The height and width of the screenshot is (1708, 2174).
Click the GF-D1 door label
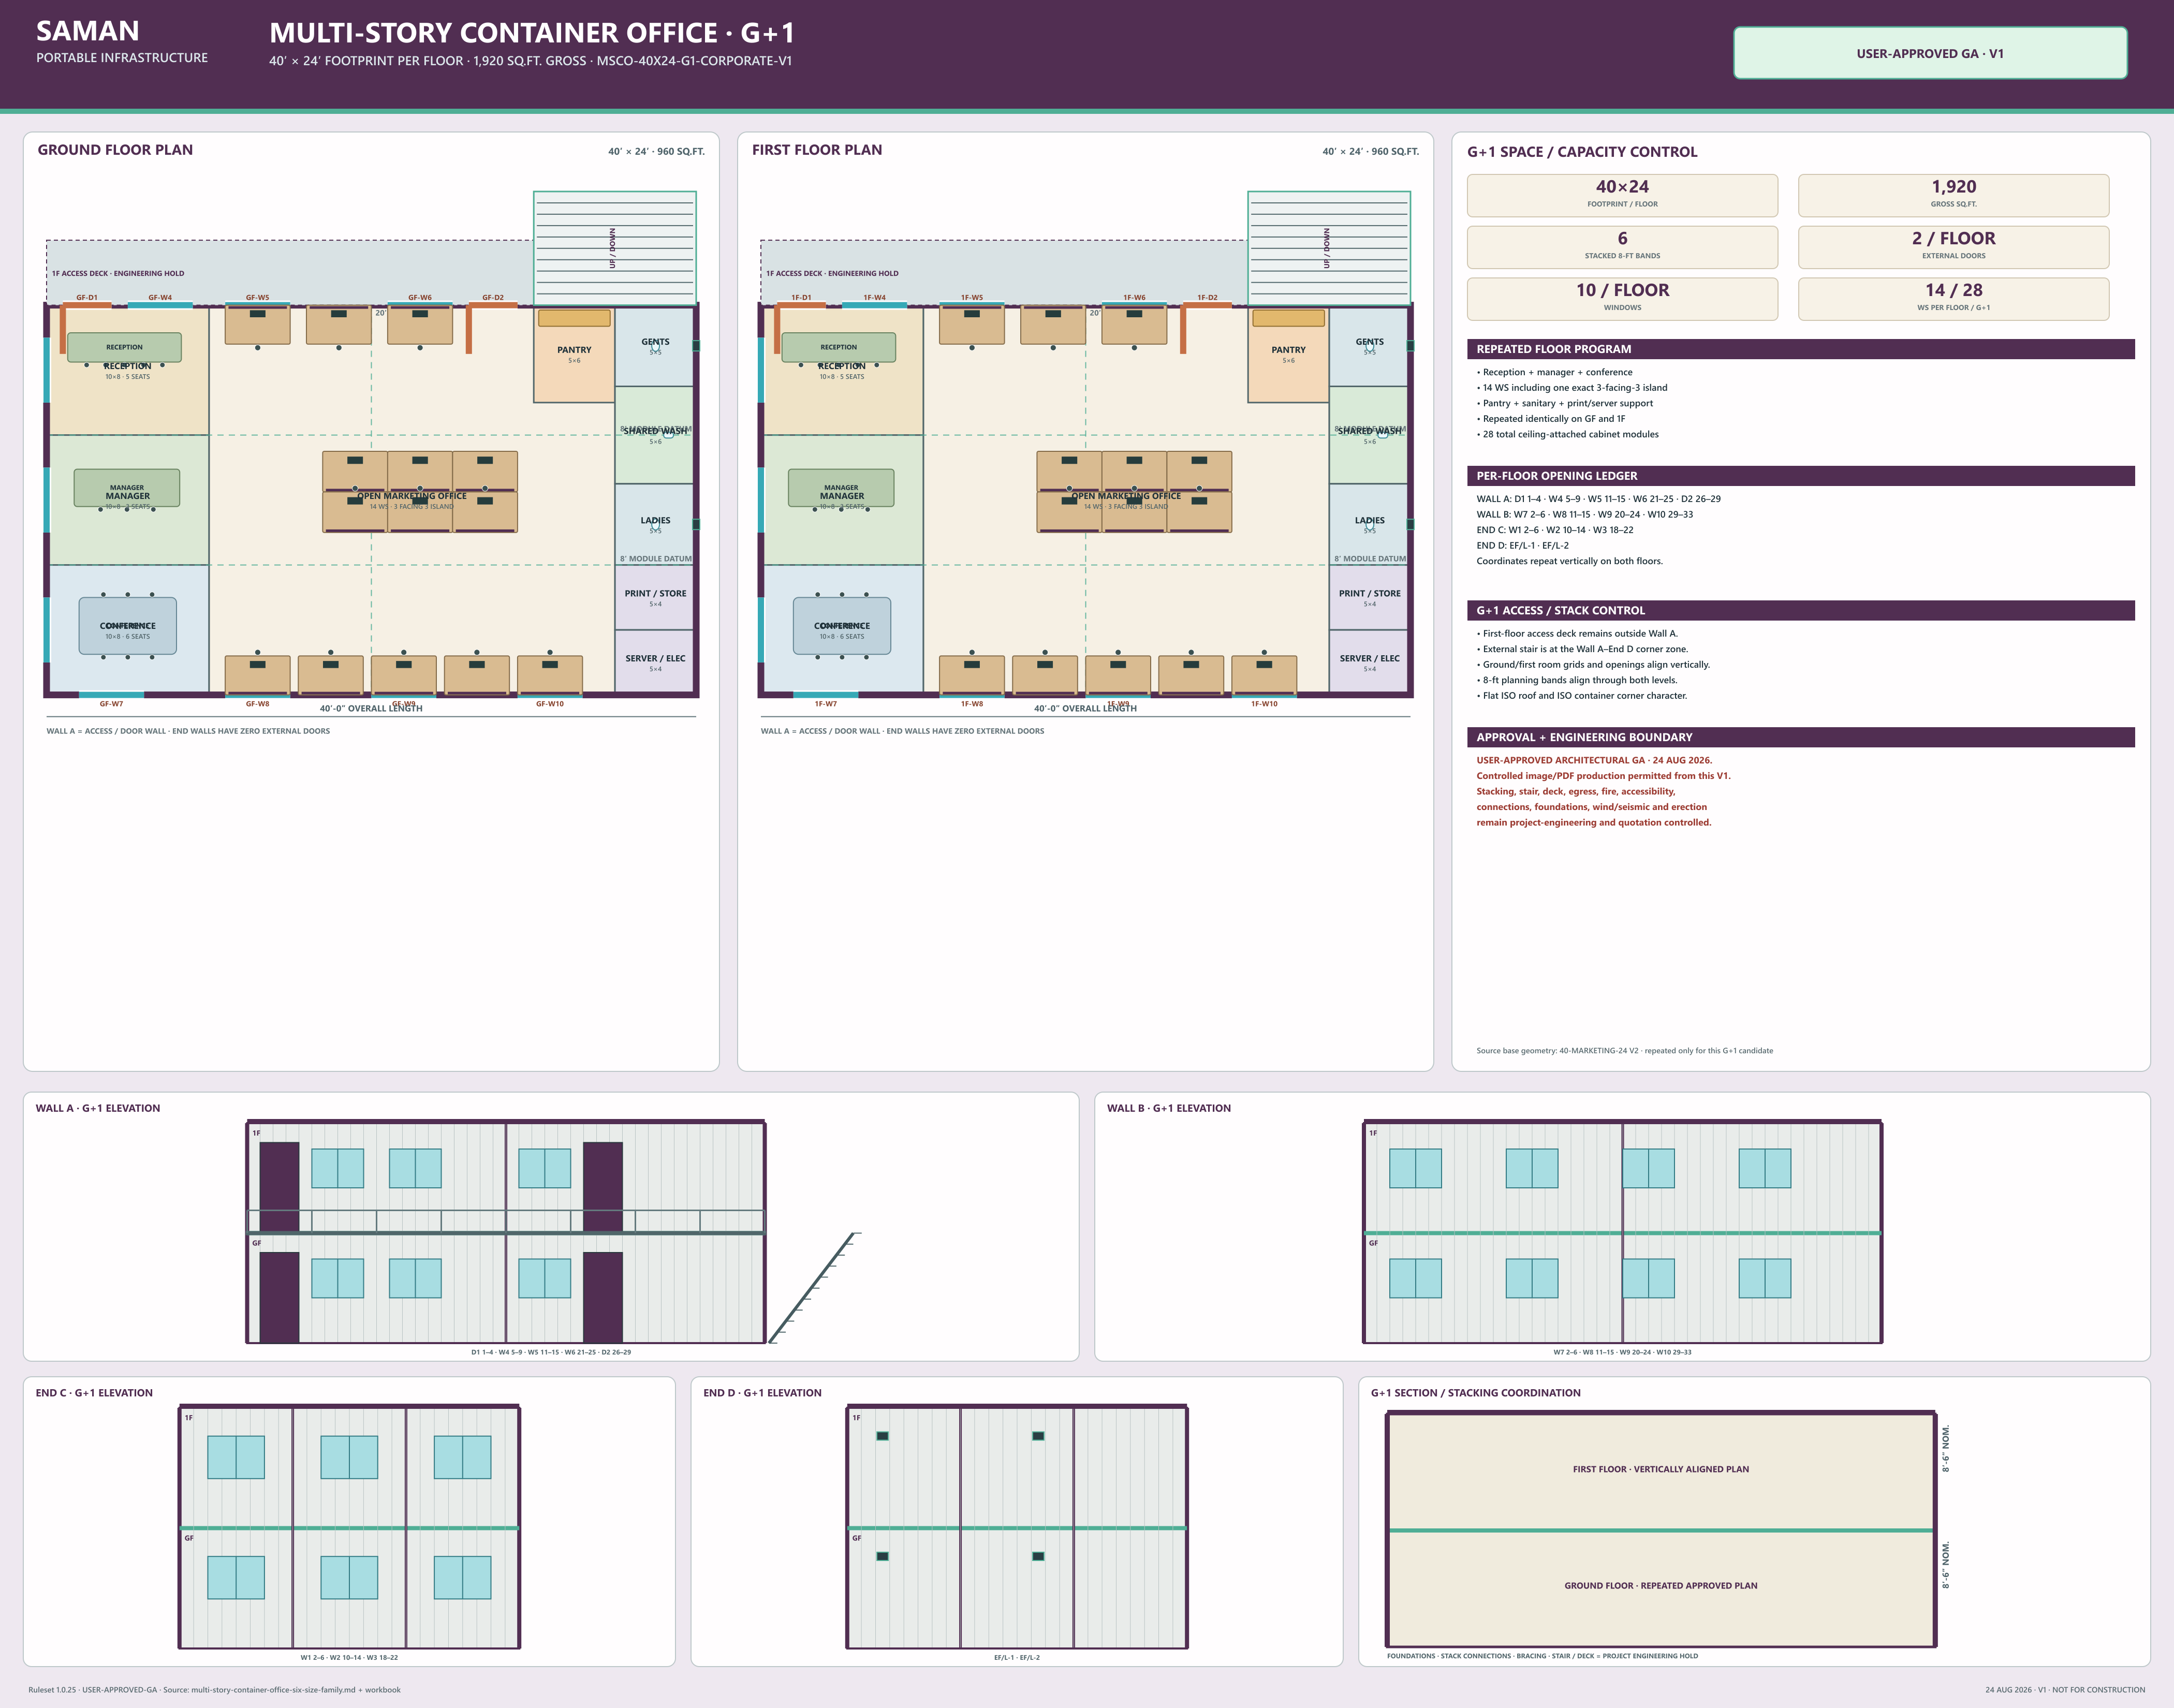pos(87,297)
